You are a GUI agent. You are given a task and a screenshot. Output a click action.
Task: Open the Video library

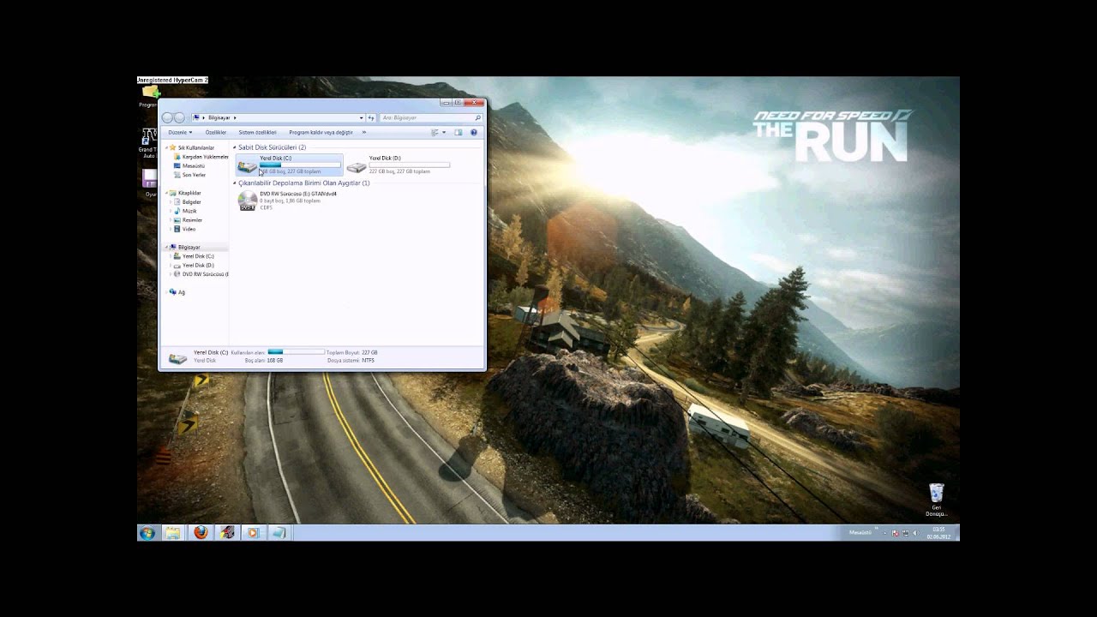click(x=189, y=229)
